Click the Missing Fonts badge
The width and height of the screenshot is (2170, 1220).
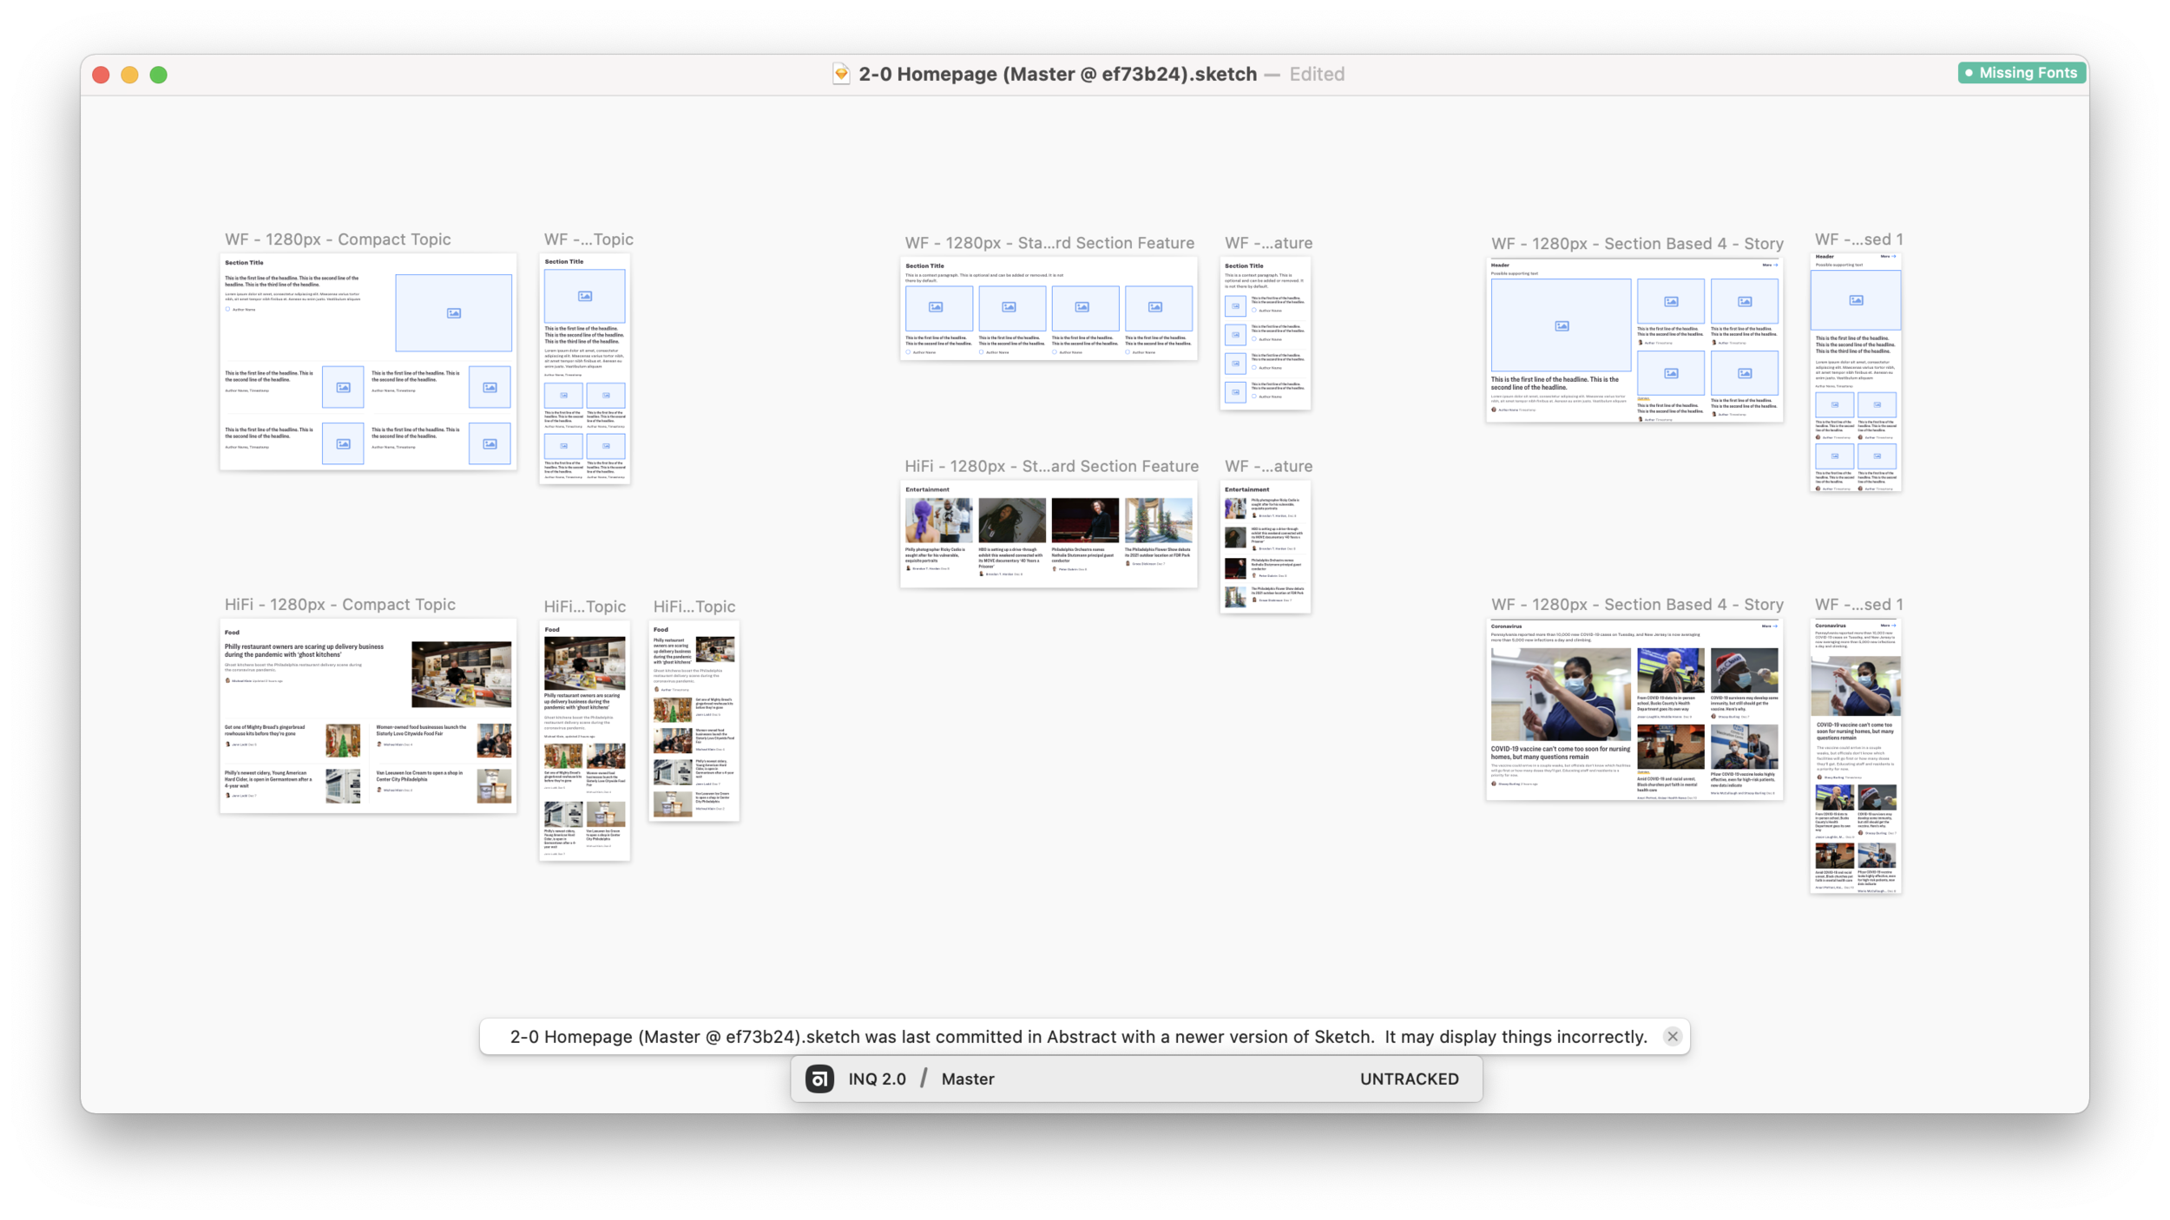pyautogui.click(x=2022, y=73)
